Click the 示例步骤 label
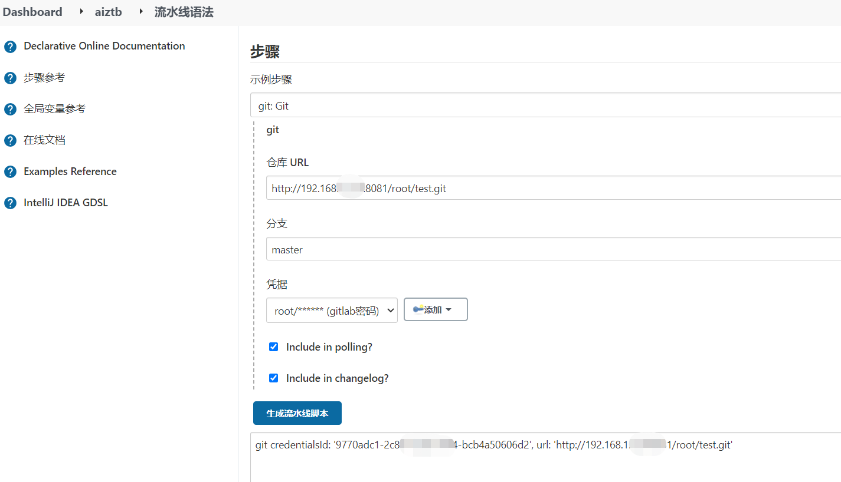This screenshot has width=841, height=482. click(271, 80)
